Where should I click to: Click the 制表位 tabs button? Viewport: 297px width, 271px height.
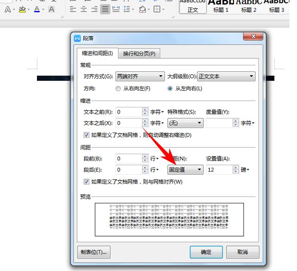pos(94,252)
